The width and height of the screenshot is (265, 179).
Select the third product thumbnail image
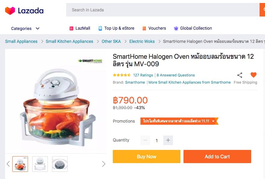point(60,164)
